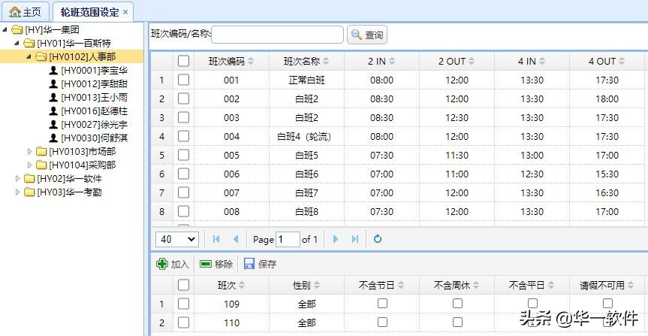This screenshot has height=336, width=648.
Task: Go to next page icon
Action: [336, 239]
